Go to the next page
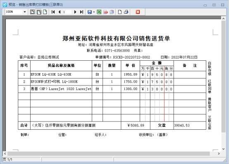Screen dimensions: 229x164 click(75, 12)
